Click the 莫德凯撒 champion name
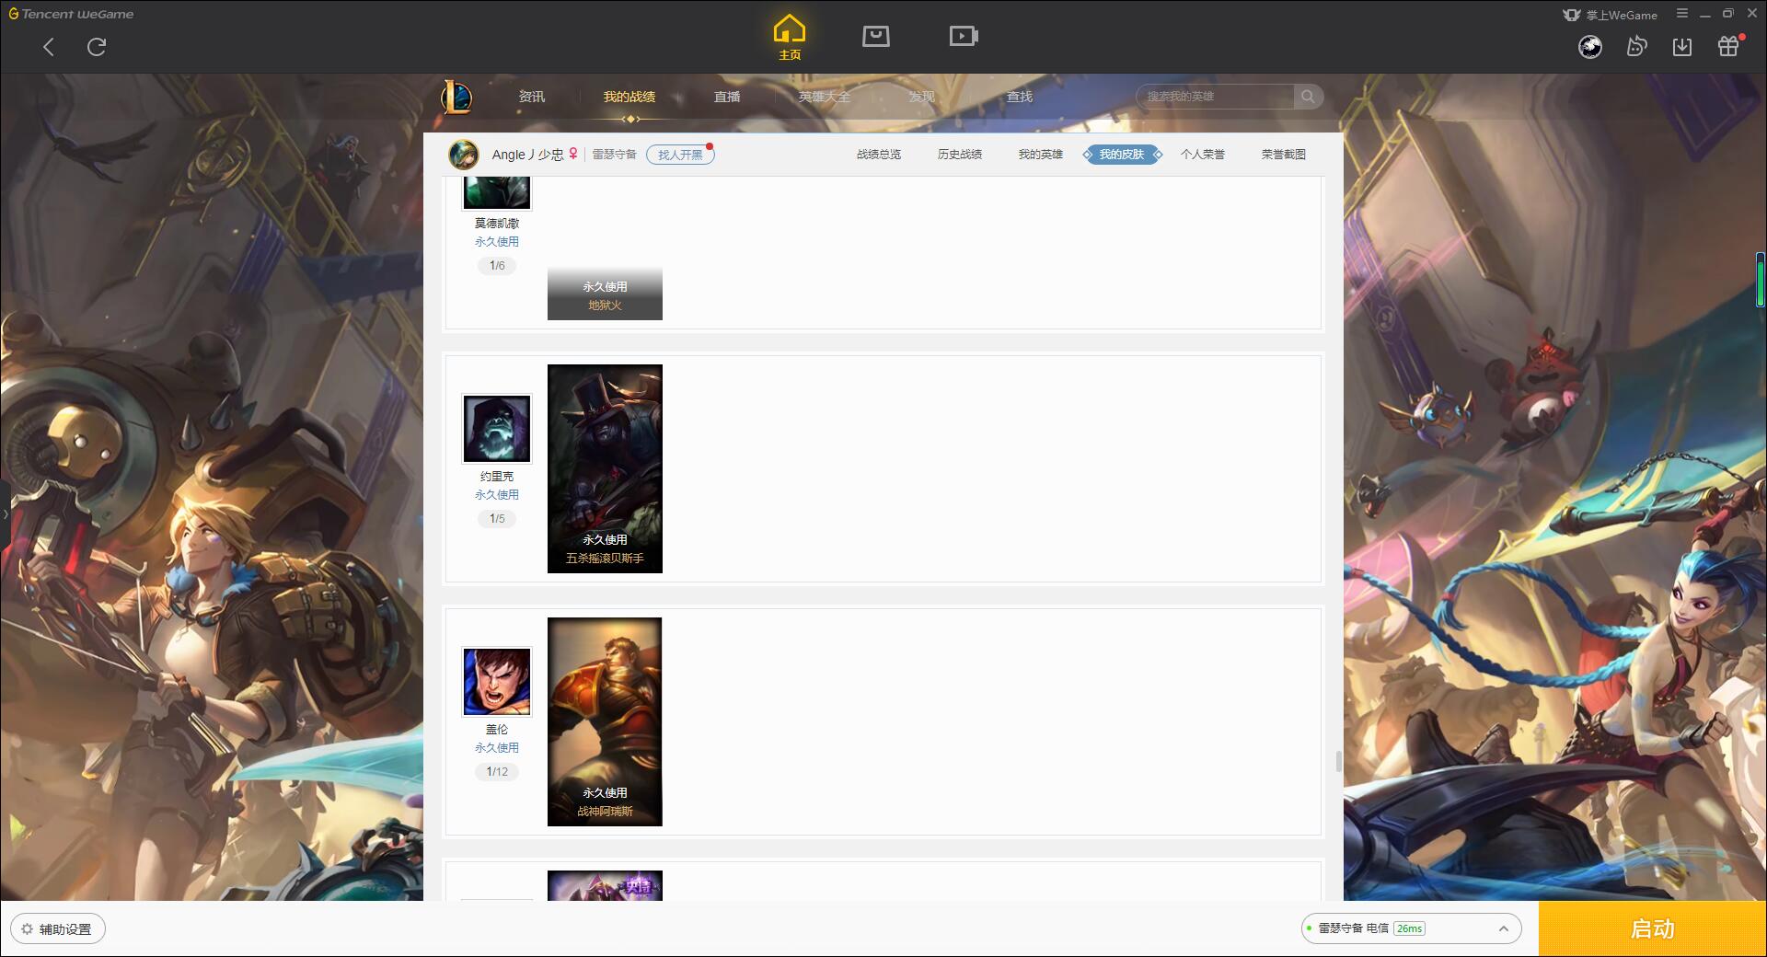This screenshot has width=1767, height=957. 497,224
